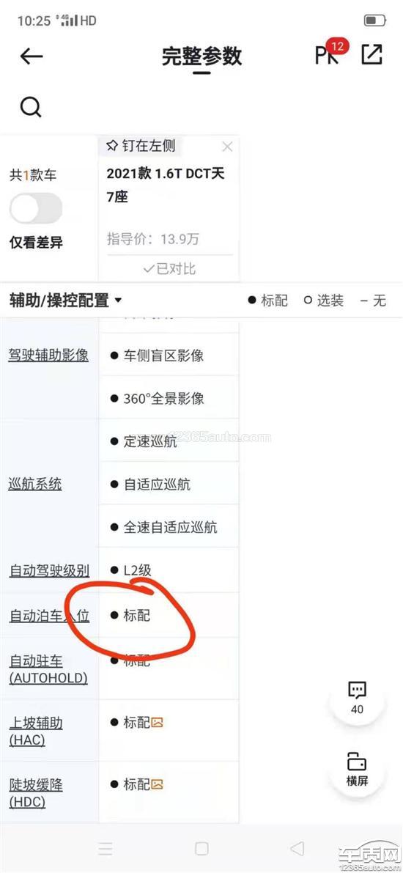Screen dimensions: 403x873
Task: Tap the Android home square button
Action: tap(202, 849)
